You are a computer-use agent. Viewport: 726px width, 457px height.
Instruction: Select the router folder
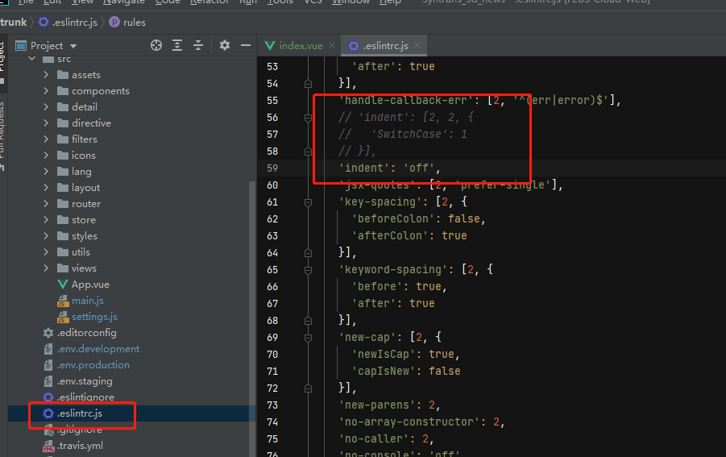point(85,204)
